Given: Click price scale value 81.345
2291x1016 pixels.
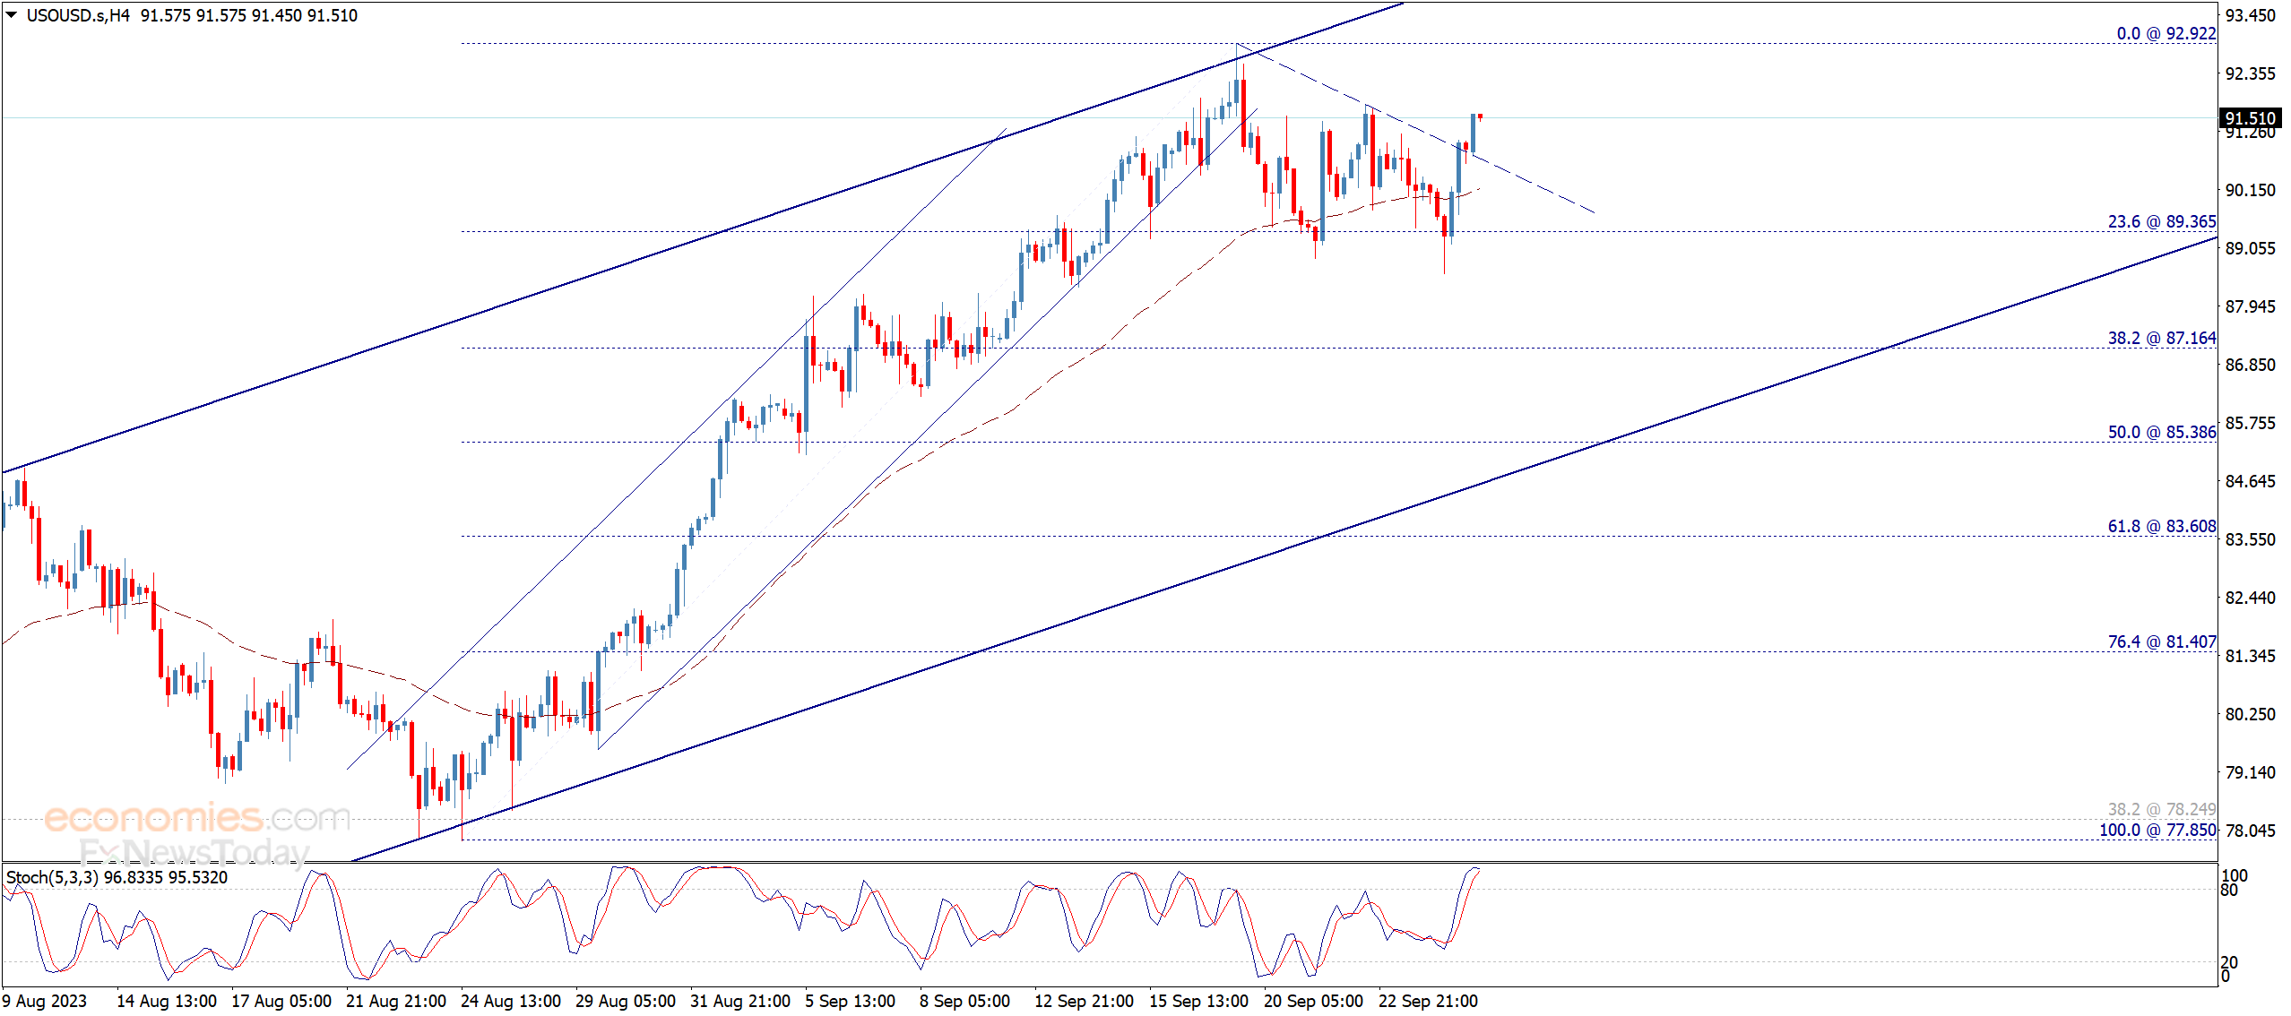Looking at the screenshot, I should pos(2250,656).
